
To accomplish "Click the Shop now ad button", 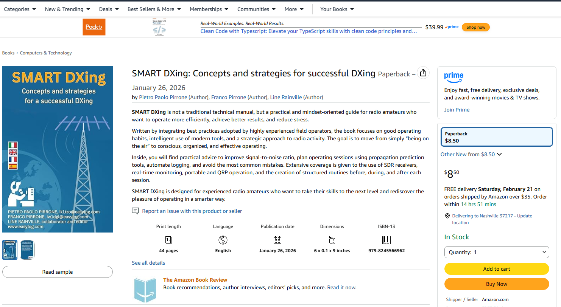I will pos(476,27).
